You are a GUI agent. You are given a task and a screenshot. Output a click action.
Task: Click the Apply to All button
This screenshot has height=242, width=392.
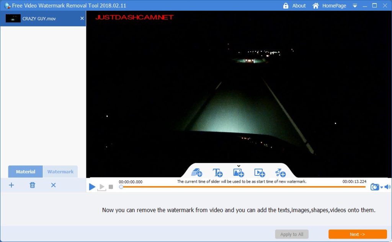pos(292,234)
